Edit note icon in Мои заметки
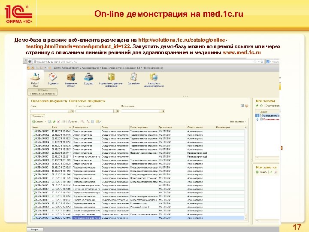309x232 pixels. click(271, 172)
